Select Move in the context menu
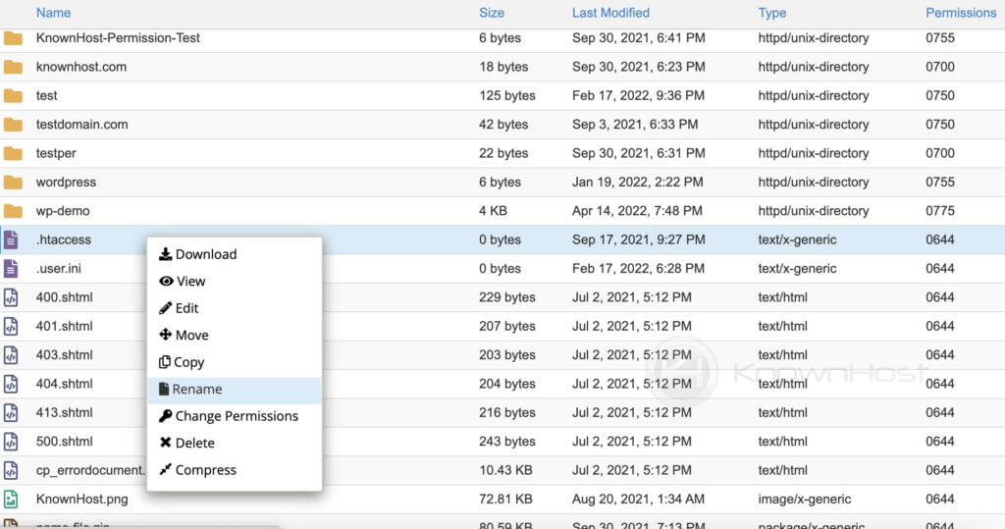The width and height of the screenshot is (1005, 529). (235, 336)
